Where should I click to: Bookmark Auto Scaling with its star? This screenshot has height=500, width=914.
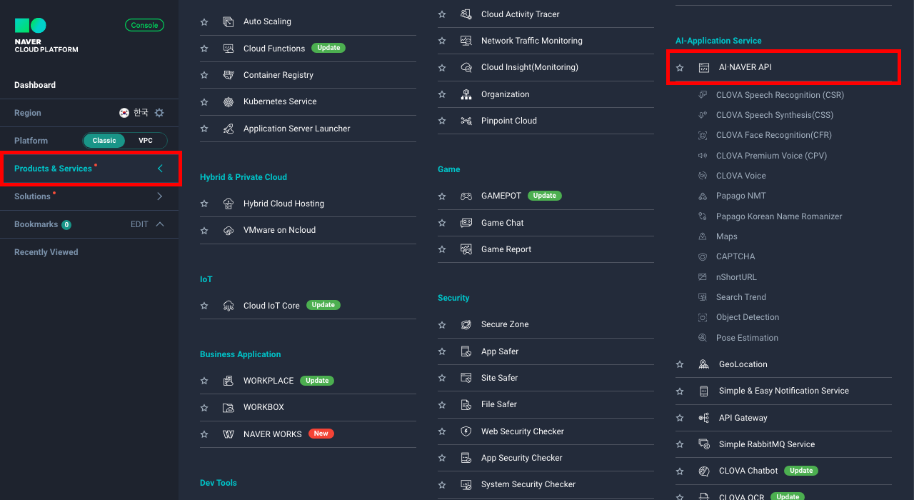204,22
